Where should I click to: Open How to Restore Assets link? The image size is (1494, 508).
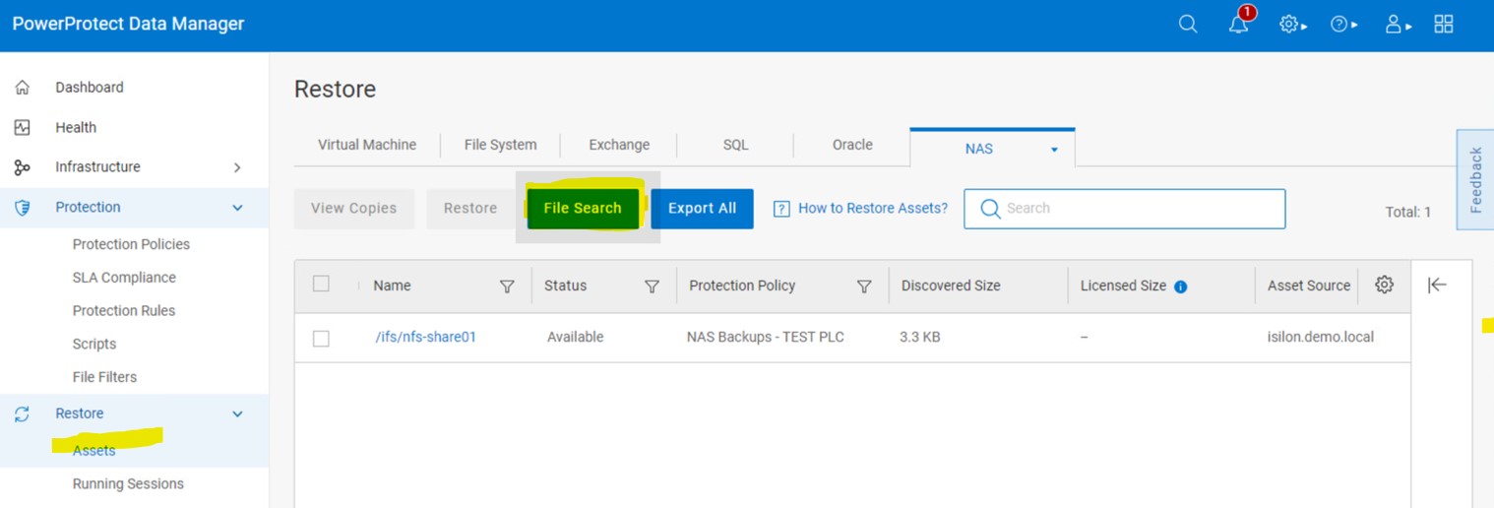click(873, 209)
